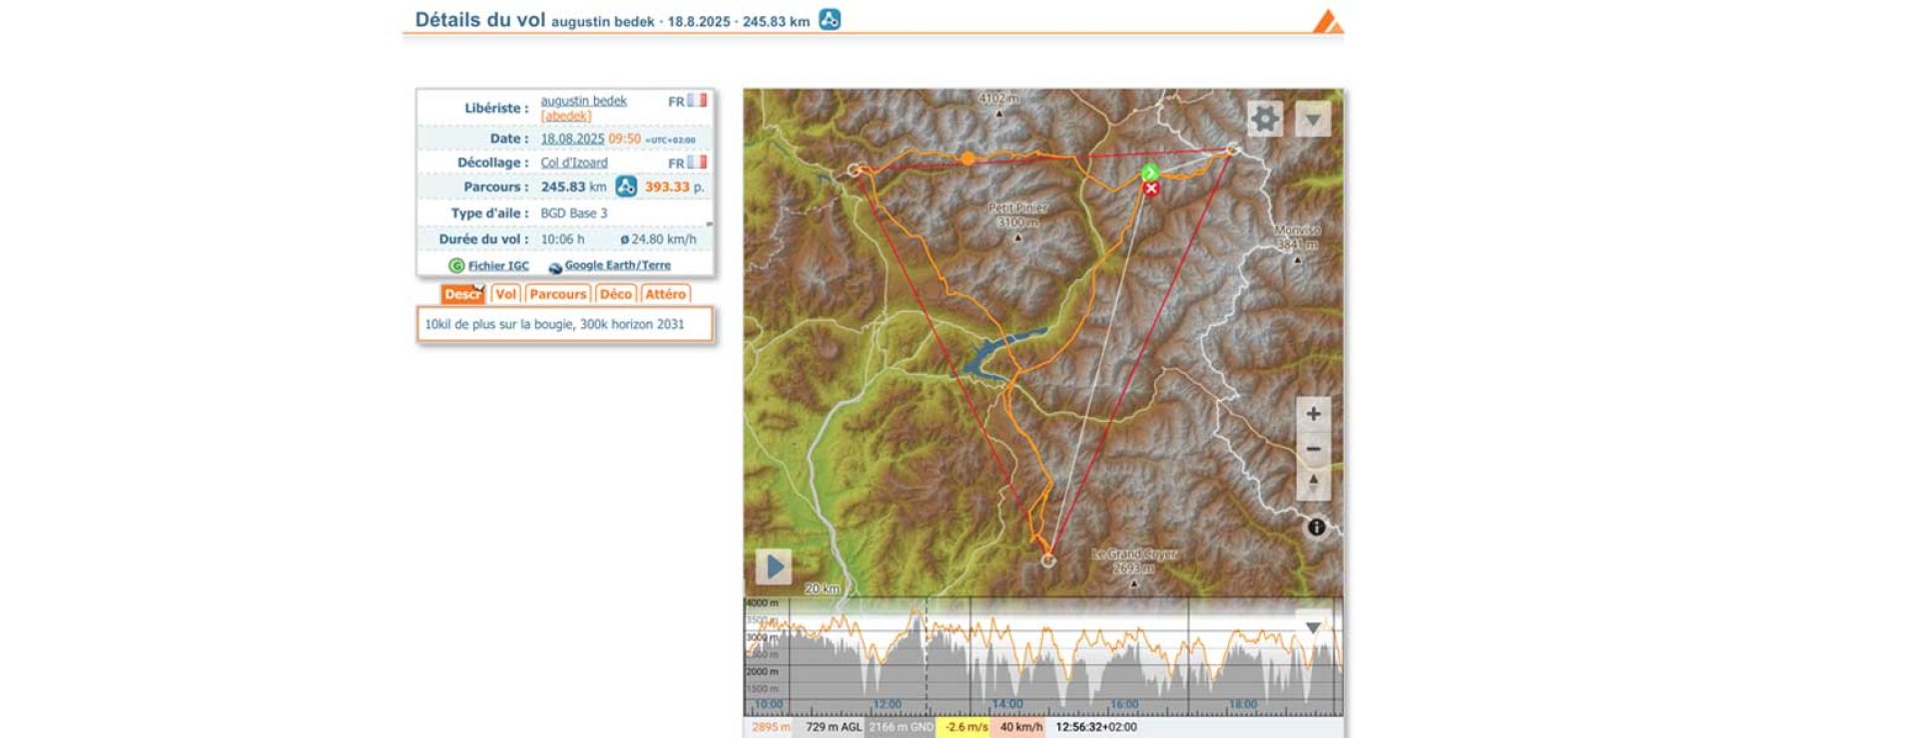The height and width of the screenshot is (738, 1917).
Task: Click the north orientation arrow on map
Action: tap(1313, 483)
